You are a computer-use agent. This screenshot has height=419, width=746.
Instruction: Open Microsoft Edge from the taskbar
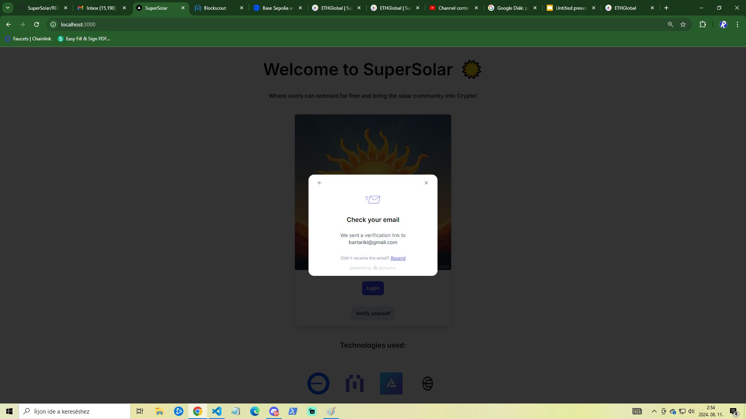coord(254,411)
